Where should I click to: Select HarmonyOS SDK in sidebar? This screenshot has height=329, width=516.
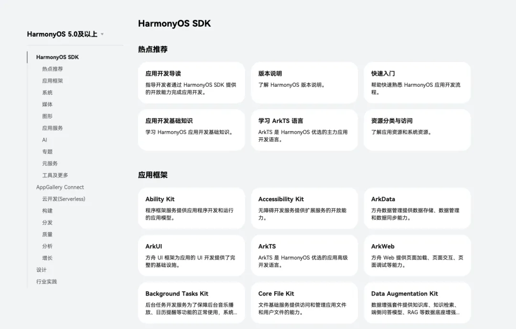click(57, 57)
